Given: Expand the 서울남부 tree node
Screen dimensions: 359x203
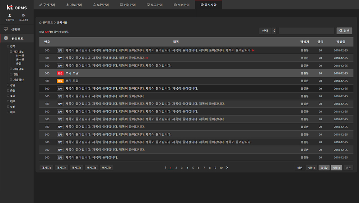Looking at the screenshot, I should 11,69.
